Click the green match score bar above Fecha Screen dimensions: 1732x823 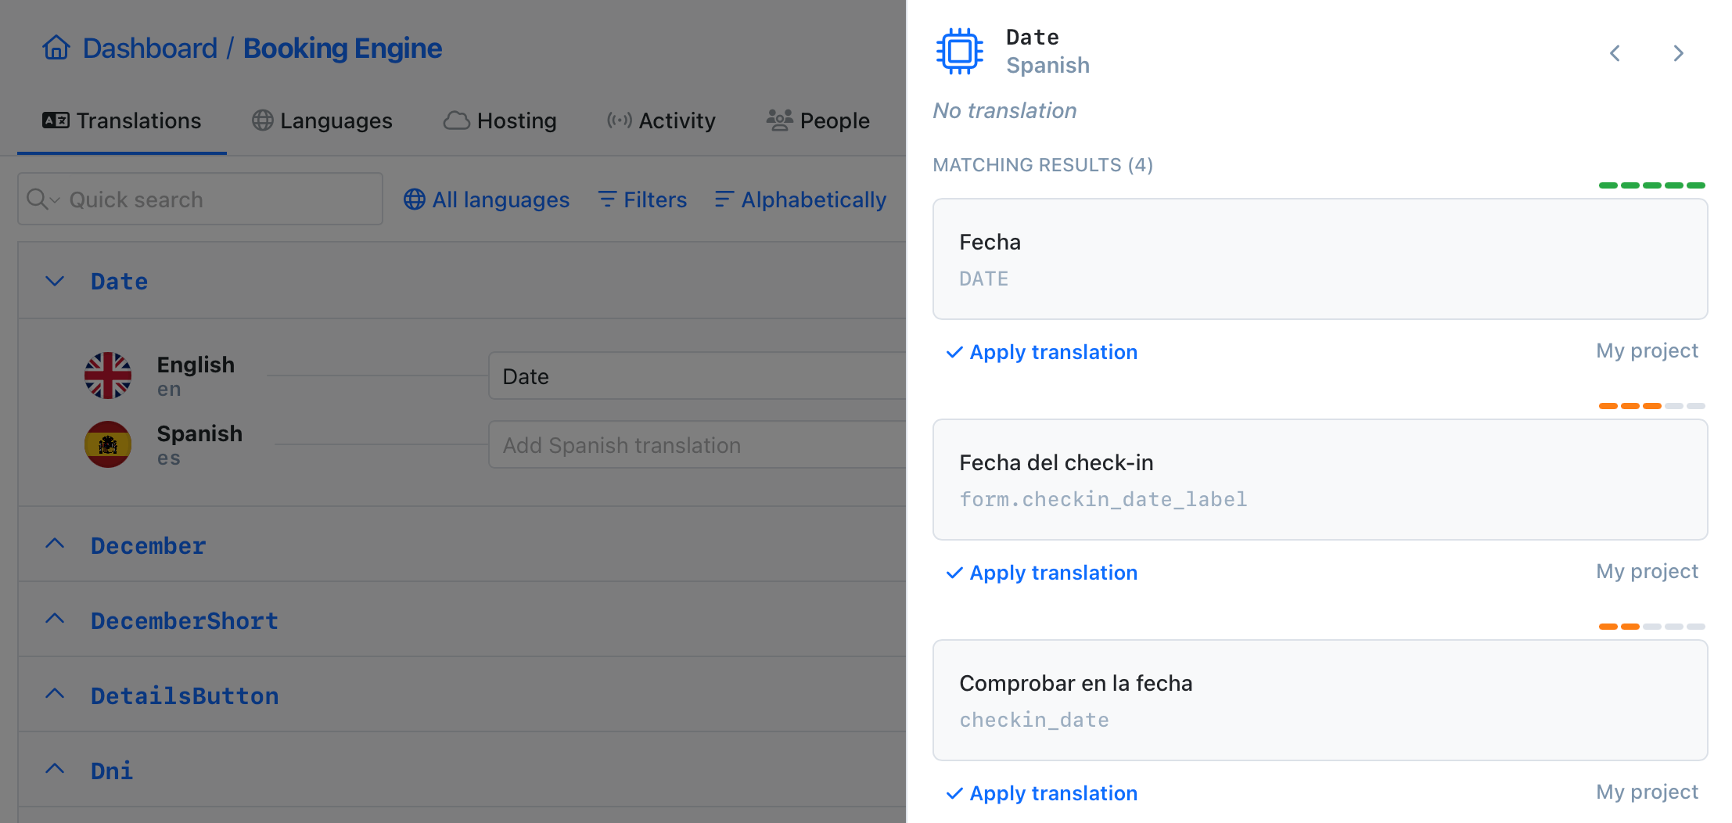pyautogui.click(x=1651, y=185)
